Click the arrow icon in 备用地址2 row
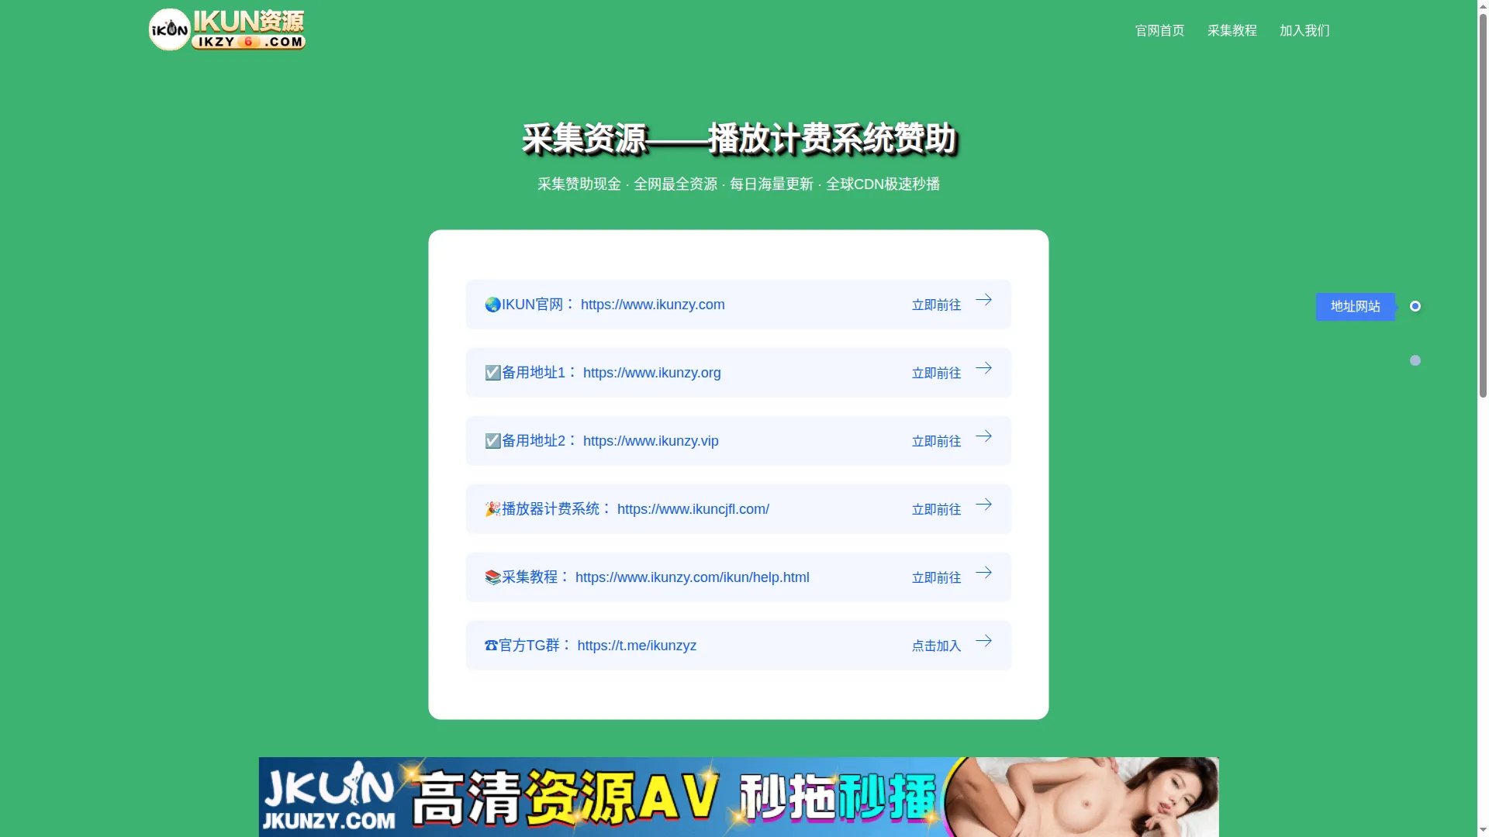This screenshot has height=837, width=1489. 983,436
